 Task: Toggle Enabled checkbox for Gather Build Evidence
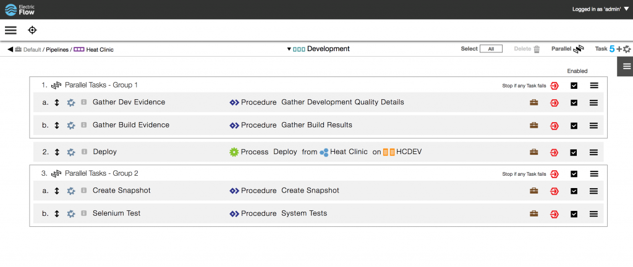coord(574,126)
